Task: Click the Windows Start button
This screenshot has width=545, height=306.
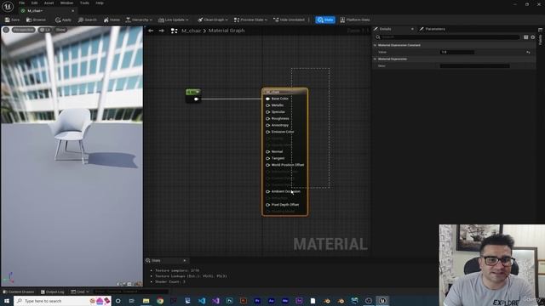Action: click(x=7, y=301)
